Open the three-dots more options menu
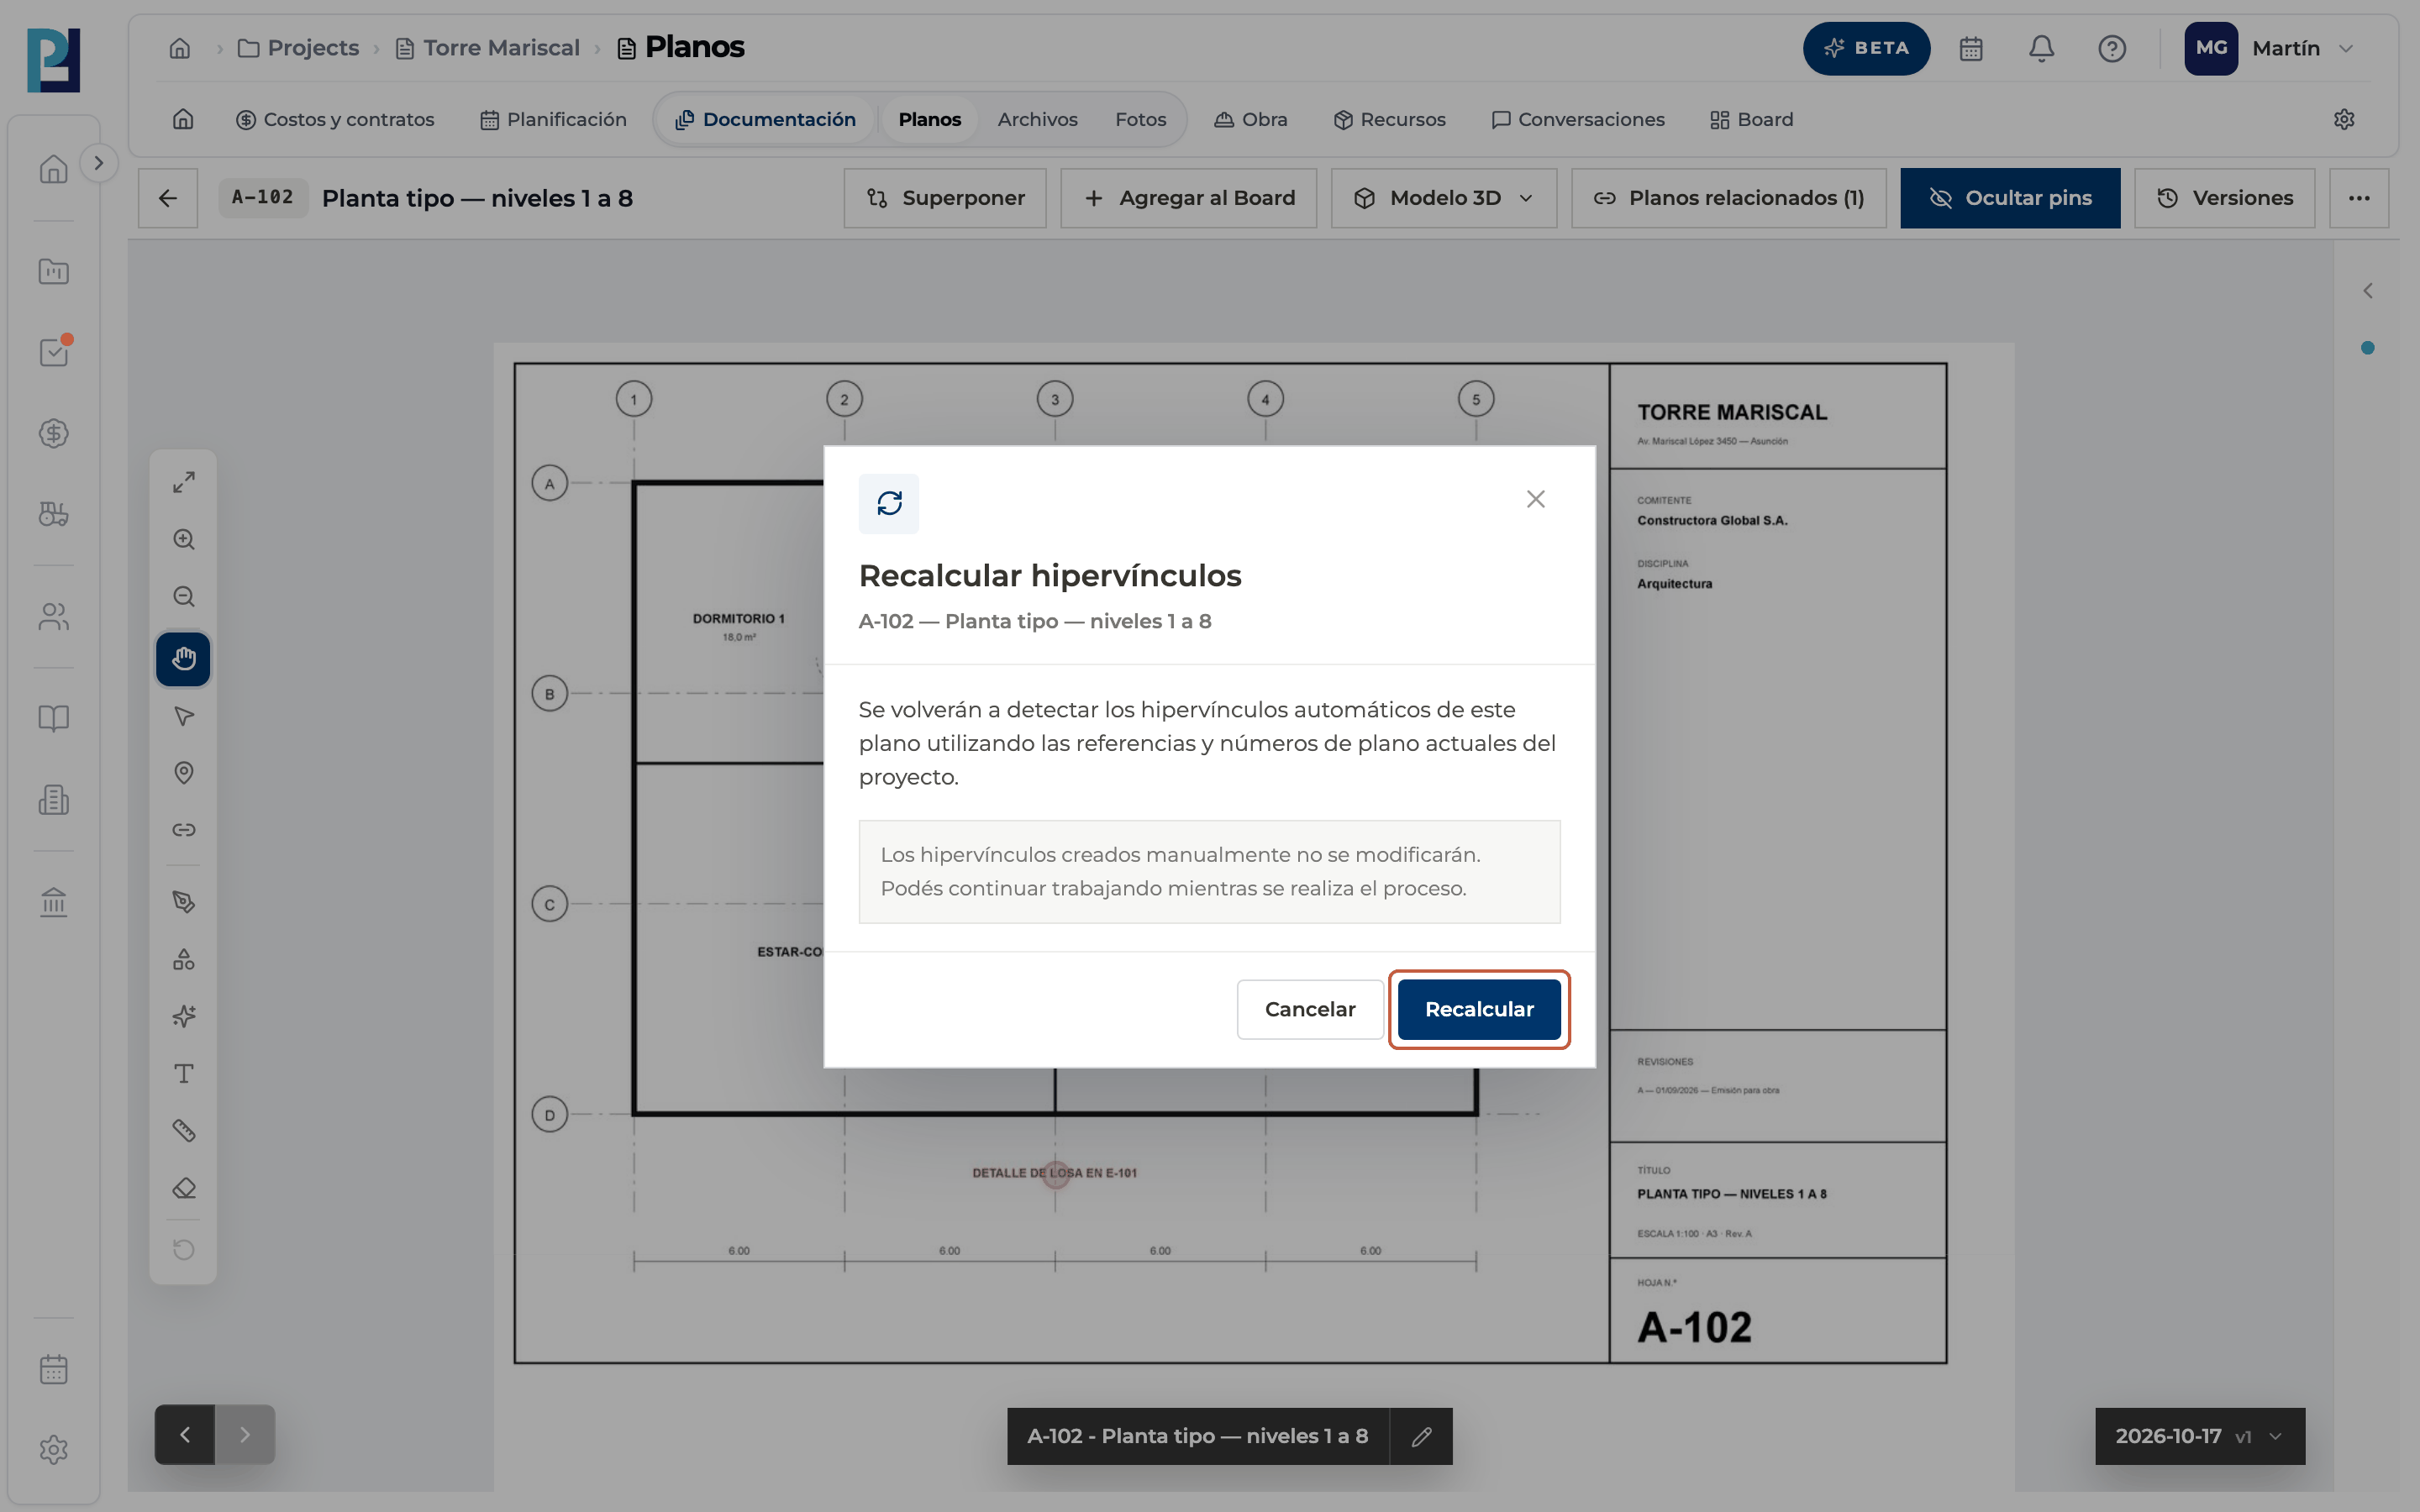Viewport: 2420px width, 1512px height. [x=2359, y=198]
